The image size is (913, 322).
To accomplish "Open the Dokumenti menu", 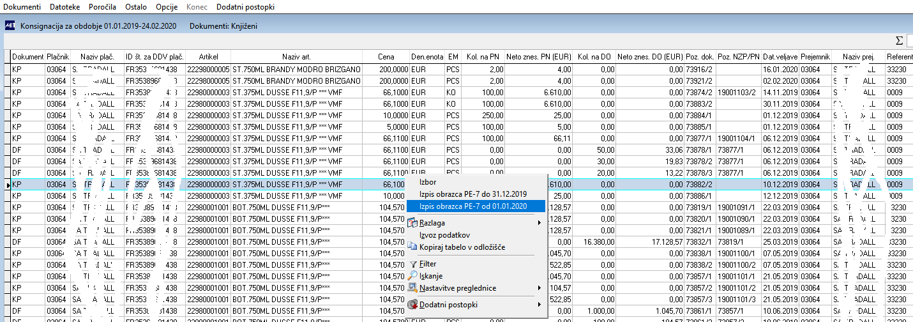I will click(x=22, y=7).
